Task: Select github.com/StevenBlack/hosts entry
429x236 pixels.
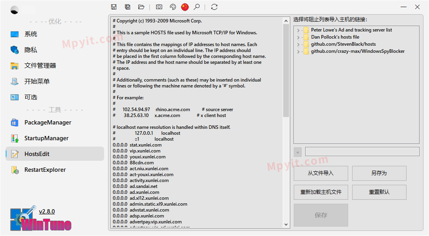Action: point(343,44)
